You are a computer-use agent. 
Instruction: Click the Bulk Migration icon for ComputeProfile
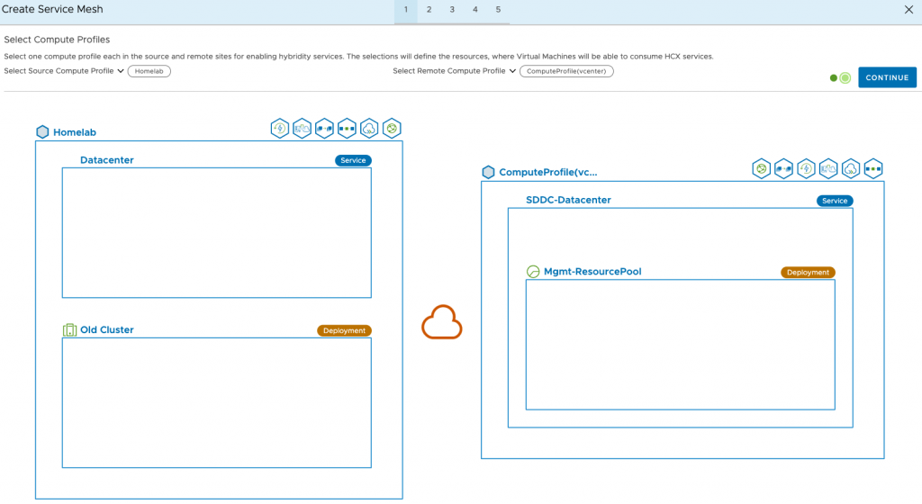(828, 168)
